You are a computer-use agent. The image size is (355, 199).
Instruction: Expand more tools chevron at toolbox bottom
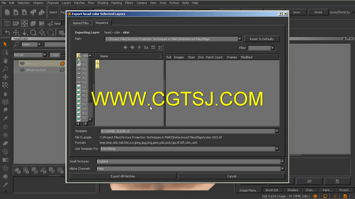tap(5, 191)
